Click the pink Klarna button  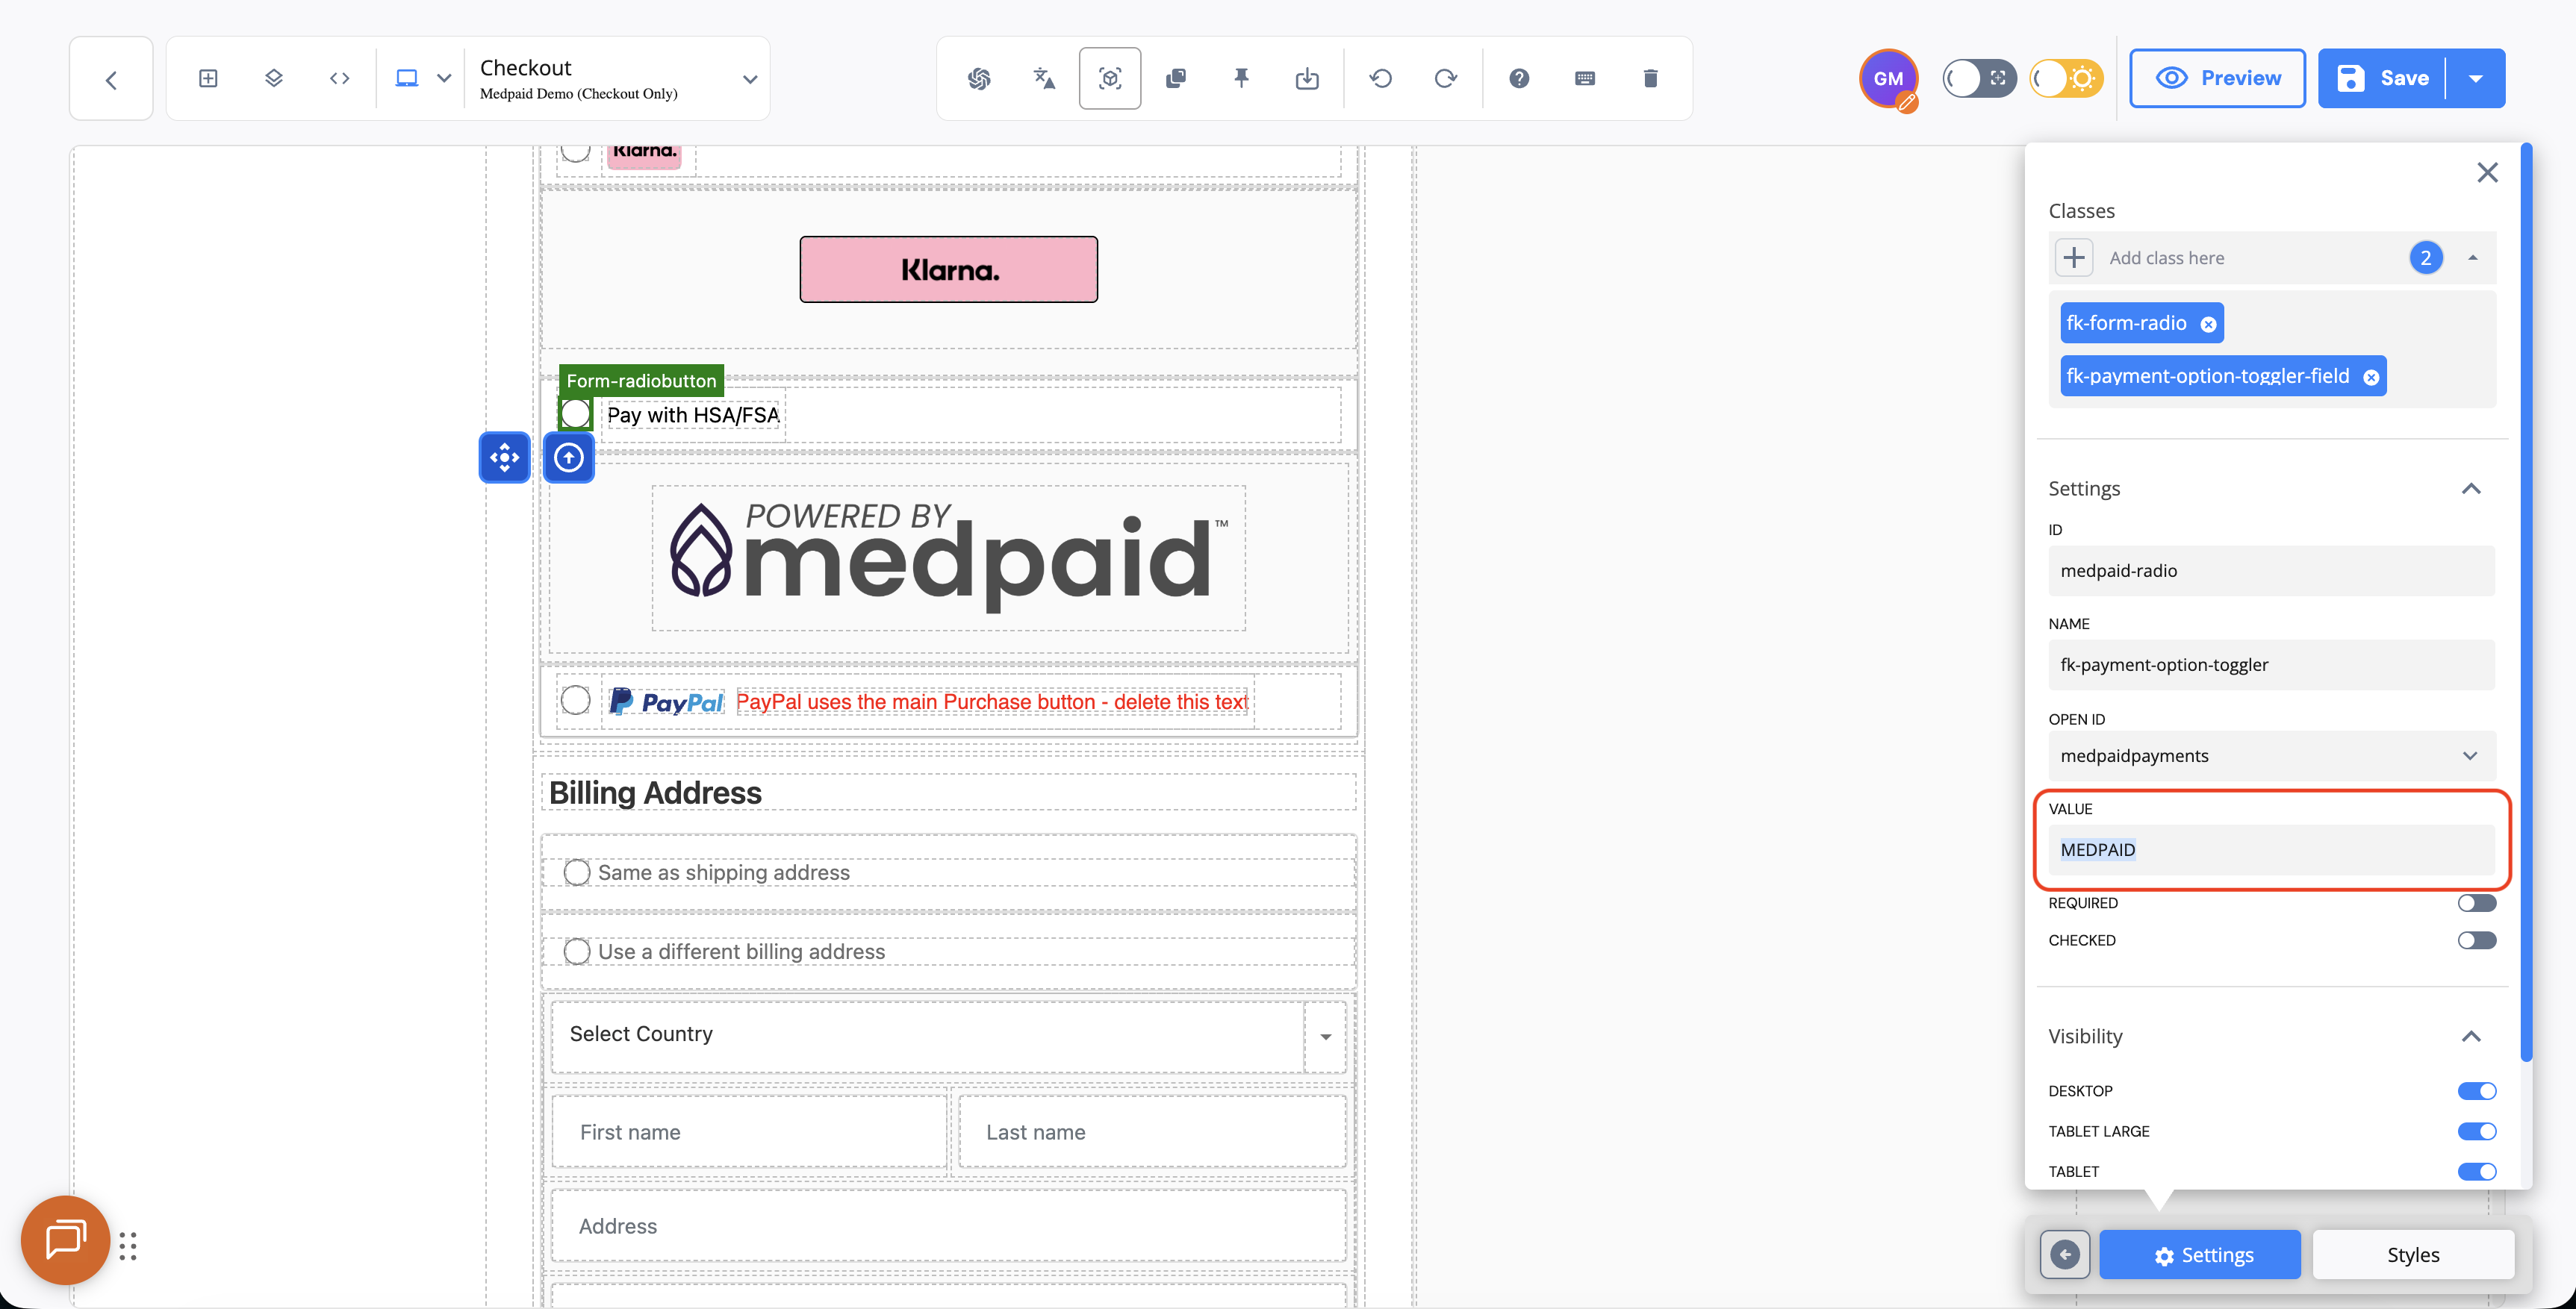pyautogui.click(x=949, y=270)
